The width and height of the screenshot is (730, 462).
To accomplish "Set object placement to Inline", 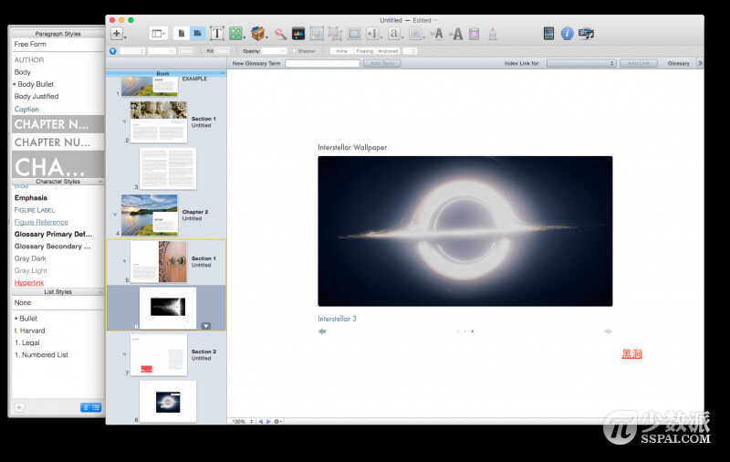I will (341, 51).
